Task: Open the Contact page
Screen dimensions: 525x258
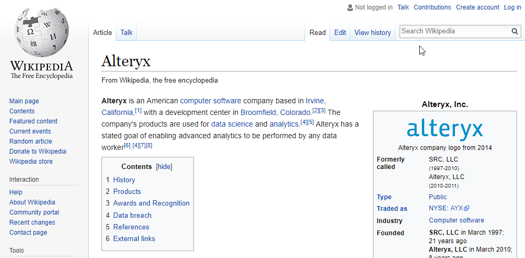Action: click(x=28, y=232)
